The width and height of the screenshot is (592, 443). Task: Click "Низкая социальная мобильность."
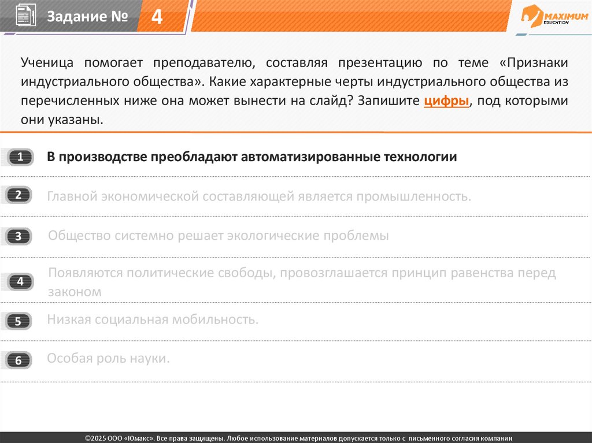[153, 319]
